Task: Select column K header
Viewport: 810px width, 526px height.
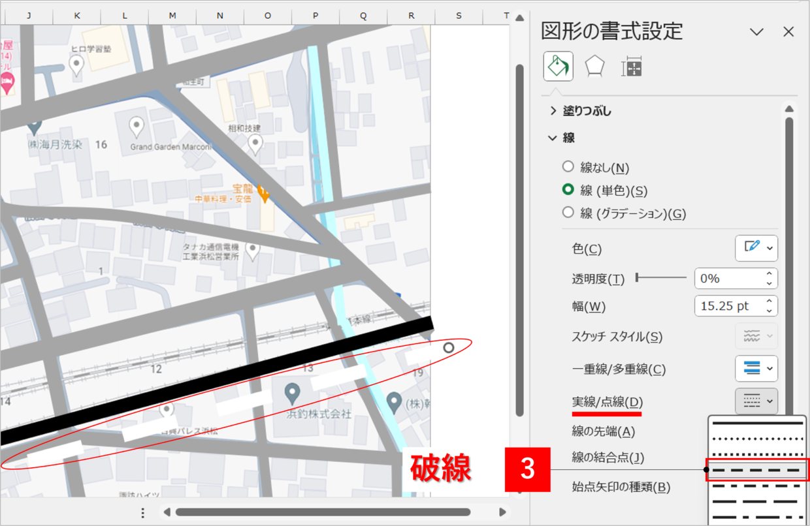Action: coord(77,16)
